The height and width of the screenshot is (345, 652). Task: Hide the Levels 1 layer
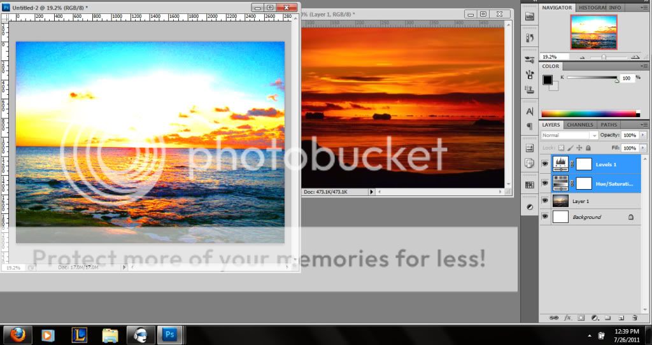[545, 164]
